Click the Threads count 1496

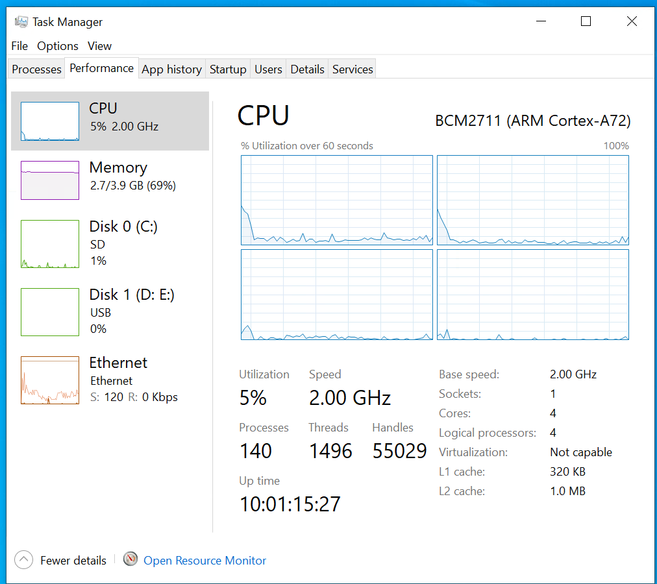click(x=330, y=451)
